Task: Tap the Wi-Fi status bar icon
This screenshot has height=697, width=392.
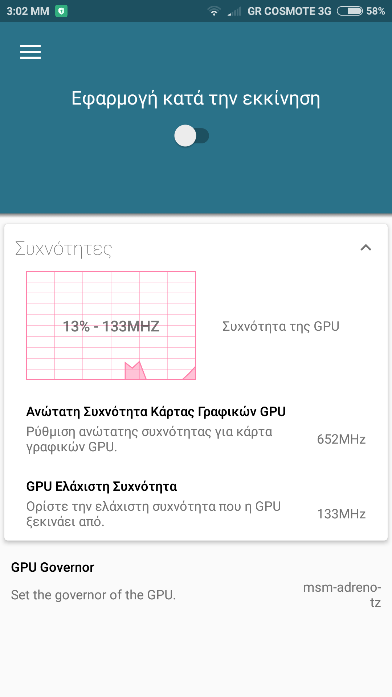Action: [x=214, y=11]
